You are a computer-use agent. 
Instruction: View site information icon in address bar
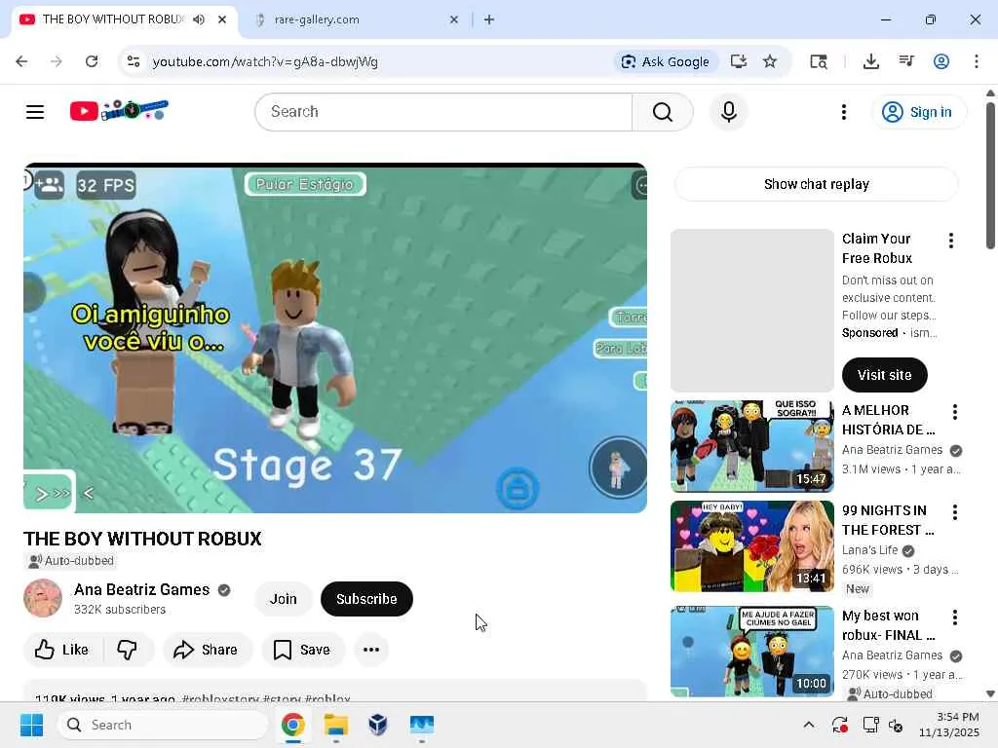[134, 61]
